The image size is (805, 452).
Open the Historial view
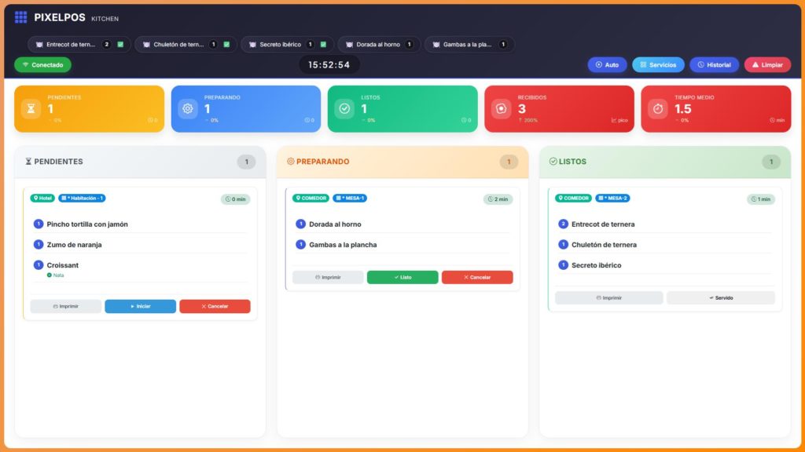(x=714, y=64)
